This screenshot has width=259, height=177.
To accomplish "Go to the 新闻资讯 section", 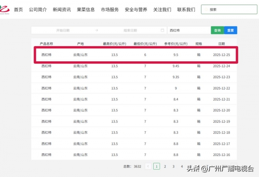I will [x=62, y=9].
